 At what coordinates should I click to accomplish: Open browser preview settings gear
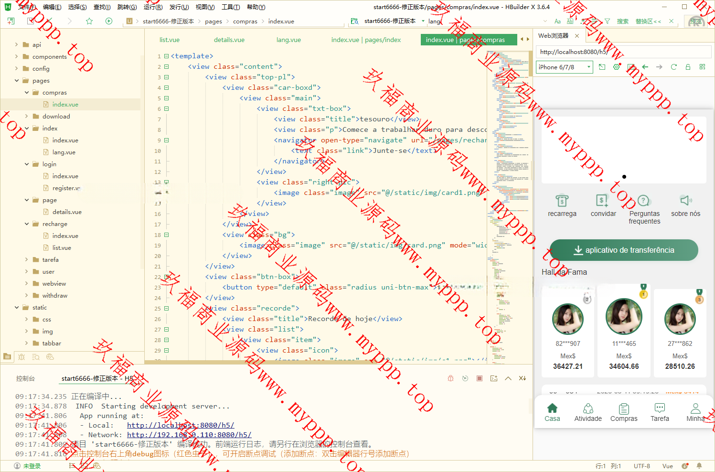616,67
